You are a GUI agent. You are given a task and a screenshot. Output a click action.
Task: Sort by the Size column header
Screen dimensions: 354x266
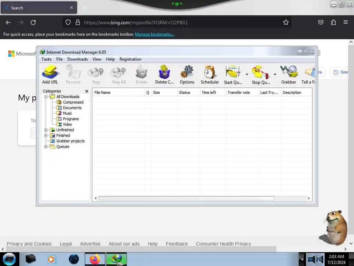point(165,92)
